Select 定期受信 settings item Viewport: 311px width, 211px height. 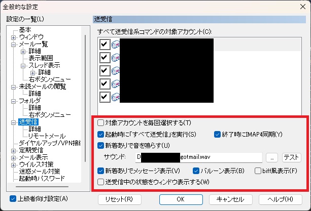pyautogui.click(x=31, y=150)
